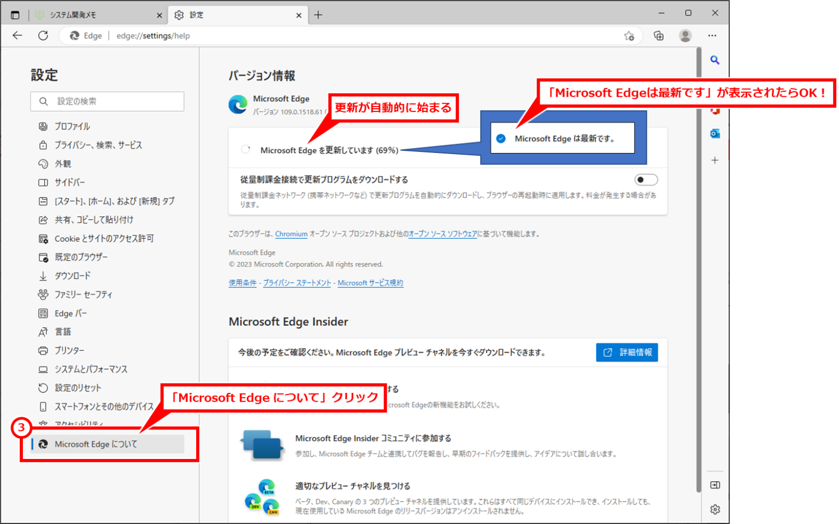839x524 pixels.
Task: Open Collections in the toolbar
Action: coord(658,36)
